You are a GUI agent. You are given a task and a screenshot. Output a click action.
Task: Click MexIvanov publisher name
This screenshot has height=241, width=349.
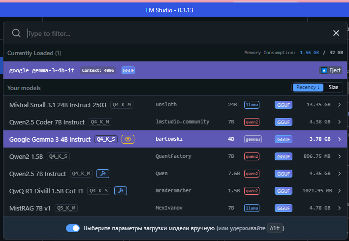[x=169, y=208]
